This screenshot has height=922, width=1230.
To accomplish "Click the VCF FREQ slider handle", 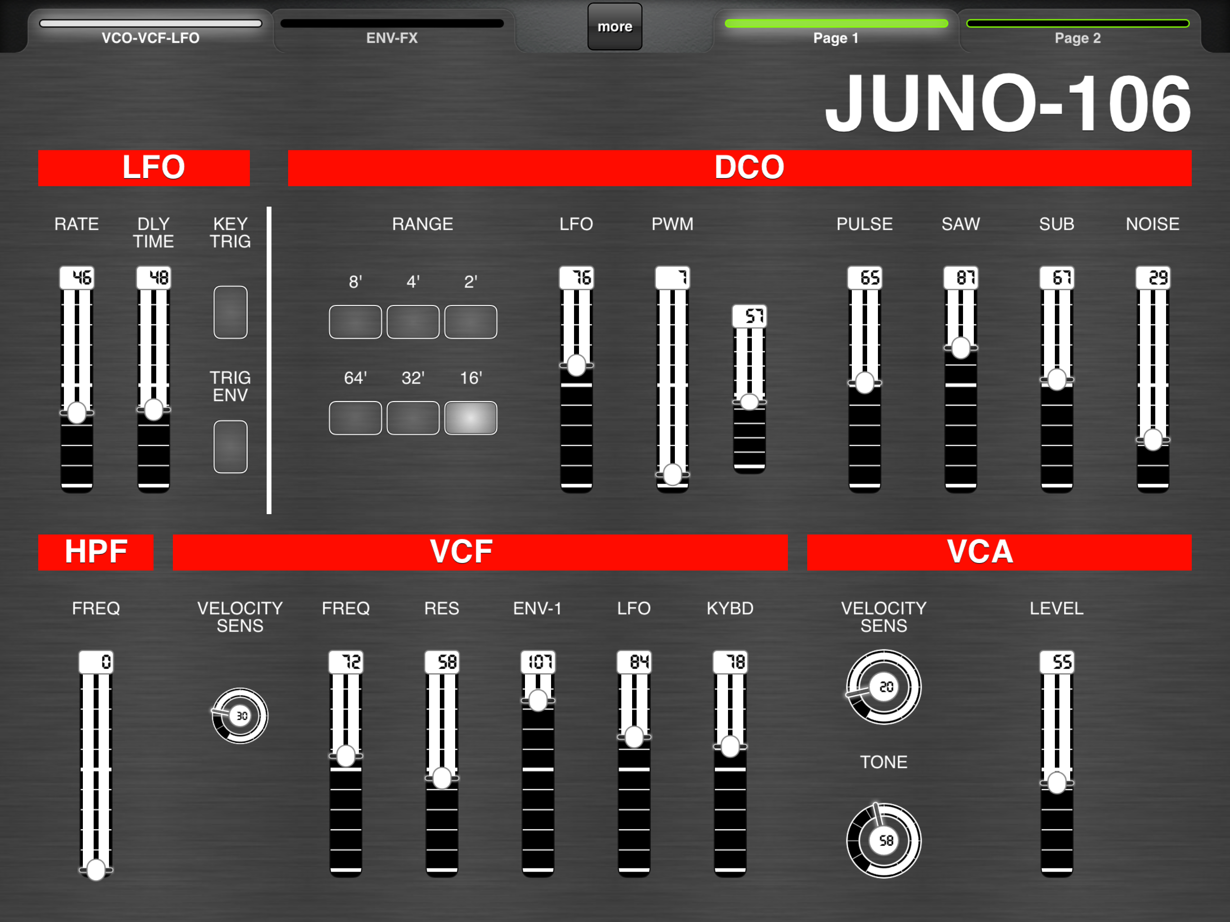I will coord(346,756).
